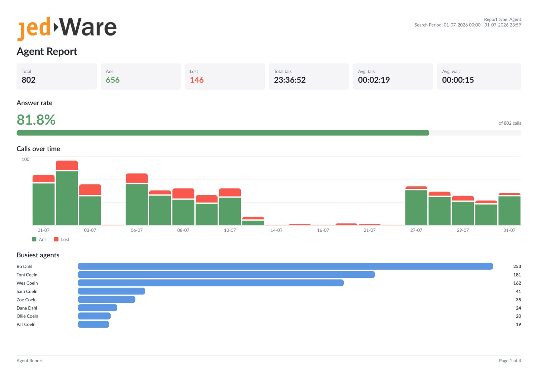Click Pat Coeln's call count 19
538x380 pixels.
click(x=518, y=325)
